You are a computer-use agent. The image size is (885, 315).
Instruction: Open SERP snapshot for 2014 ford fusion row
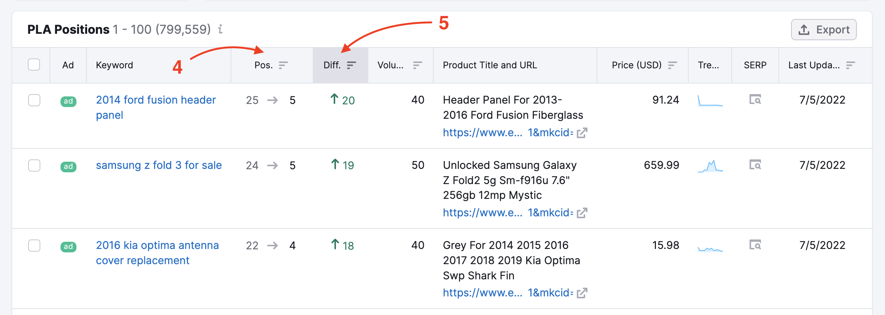pos(755,100)
